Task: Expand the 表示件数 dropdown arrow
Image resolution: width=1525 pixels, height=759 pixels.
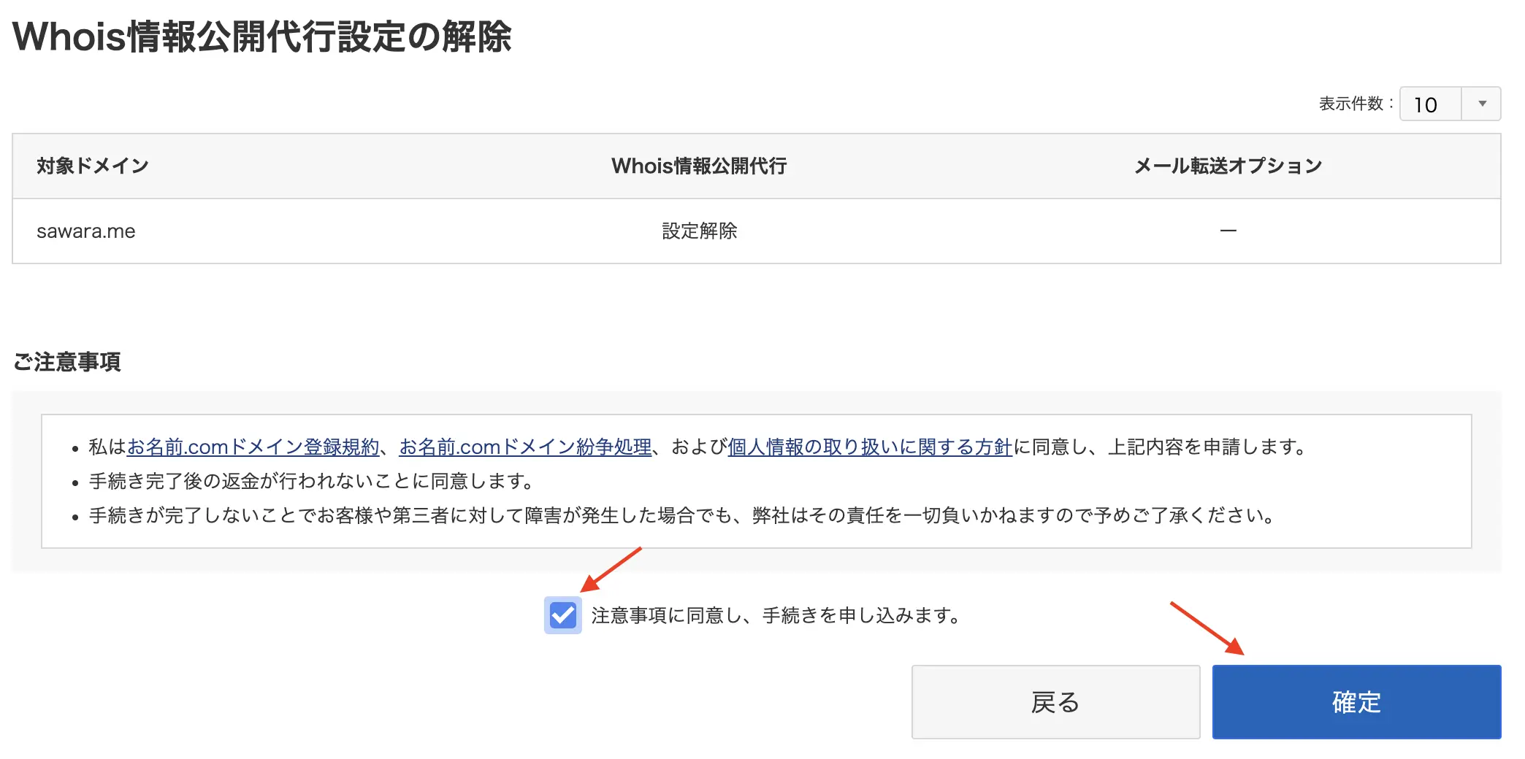Action: [x=1482, y=104]
